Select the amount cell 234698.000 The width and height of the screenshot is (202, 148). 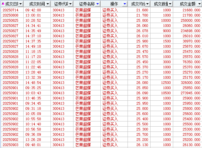(x=190, y=31)
